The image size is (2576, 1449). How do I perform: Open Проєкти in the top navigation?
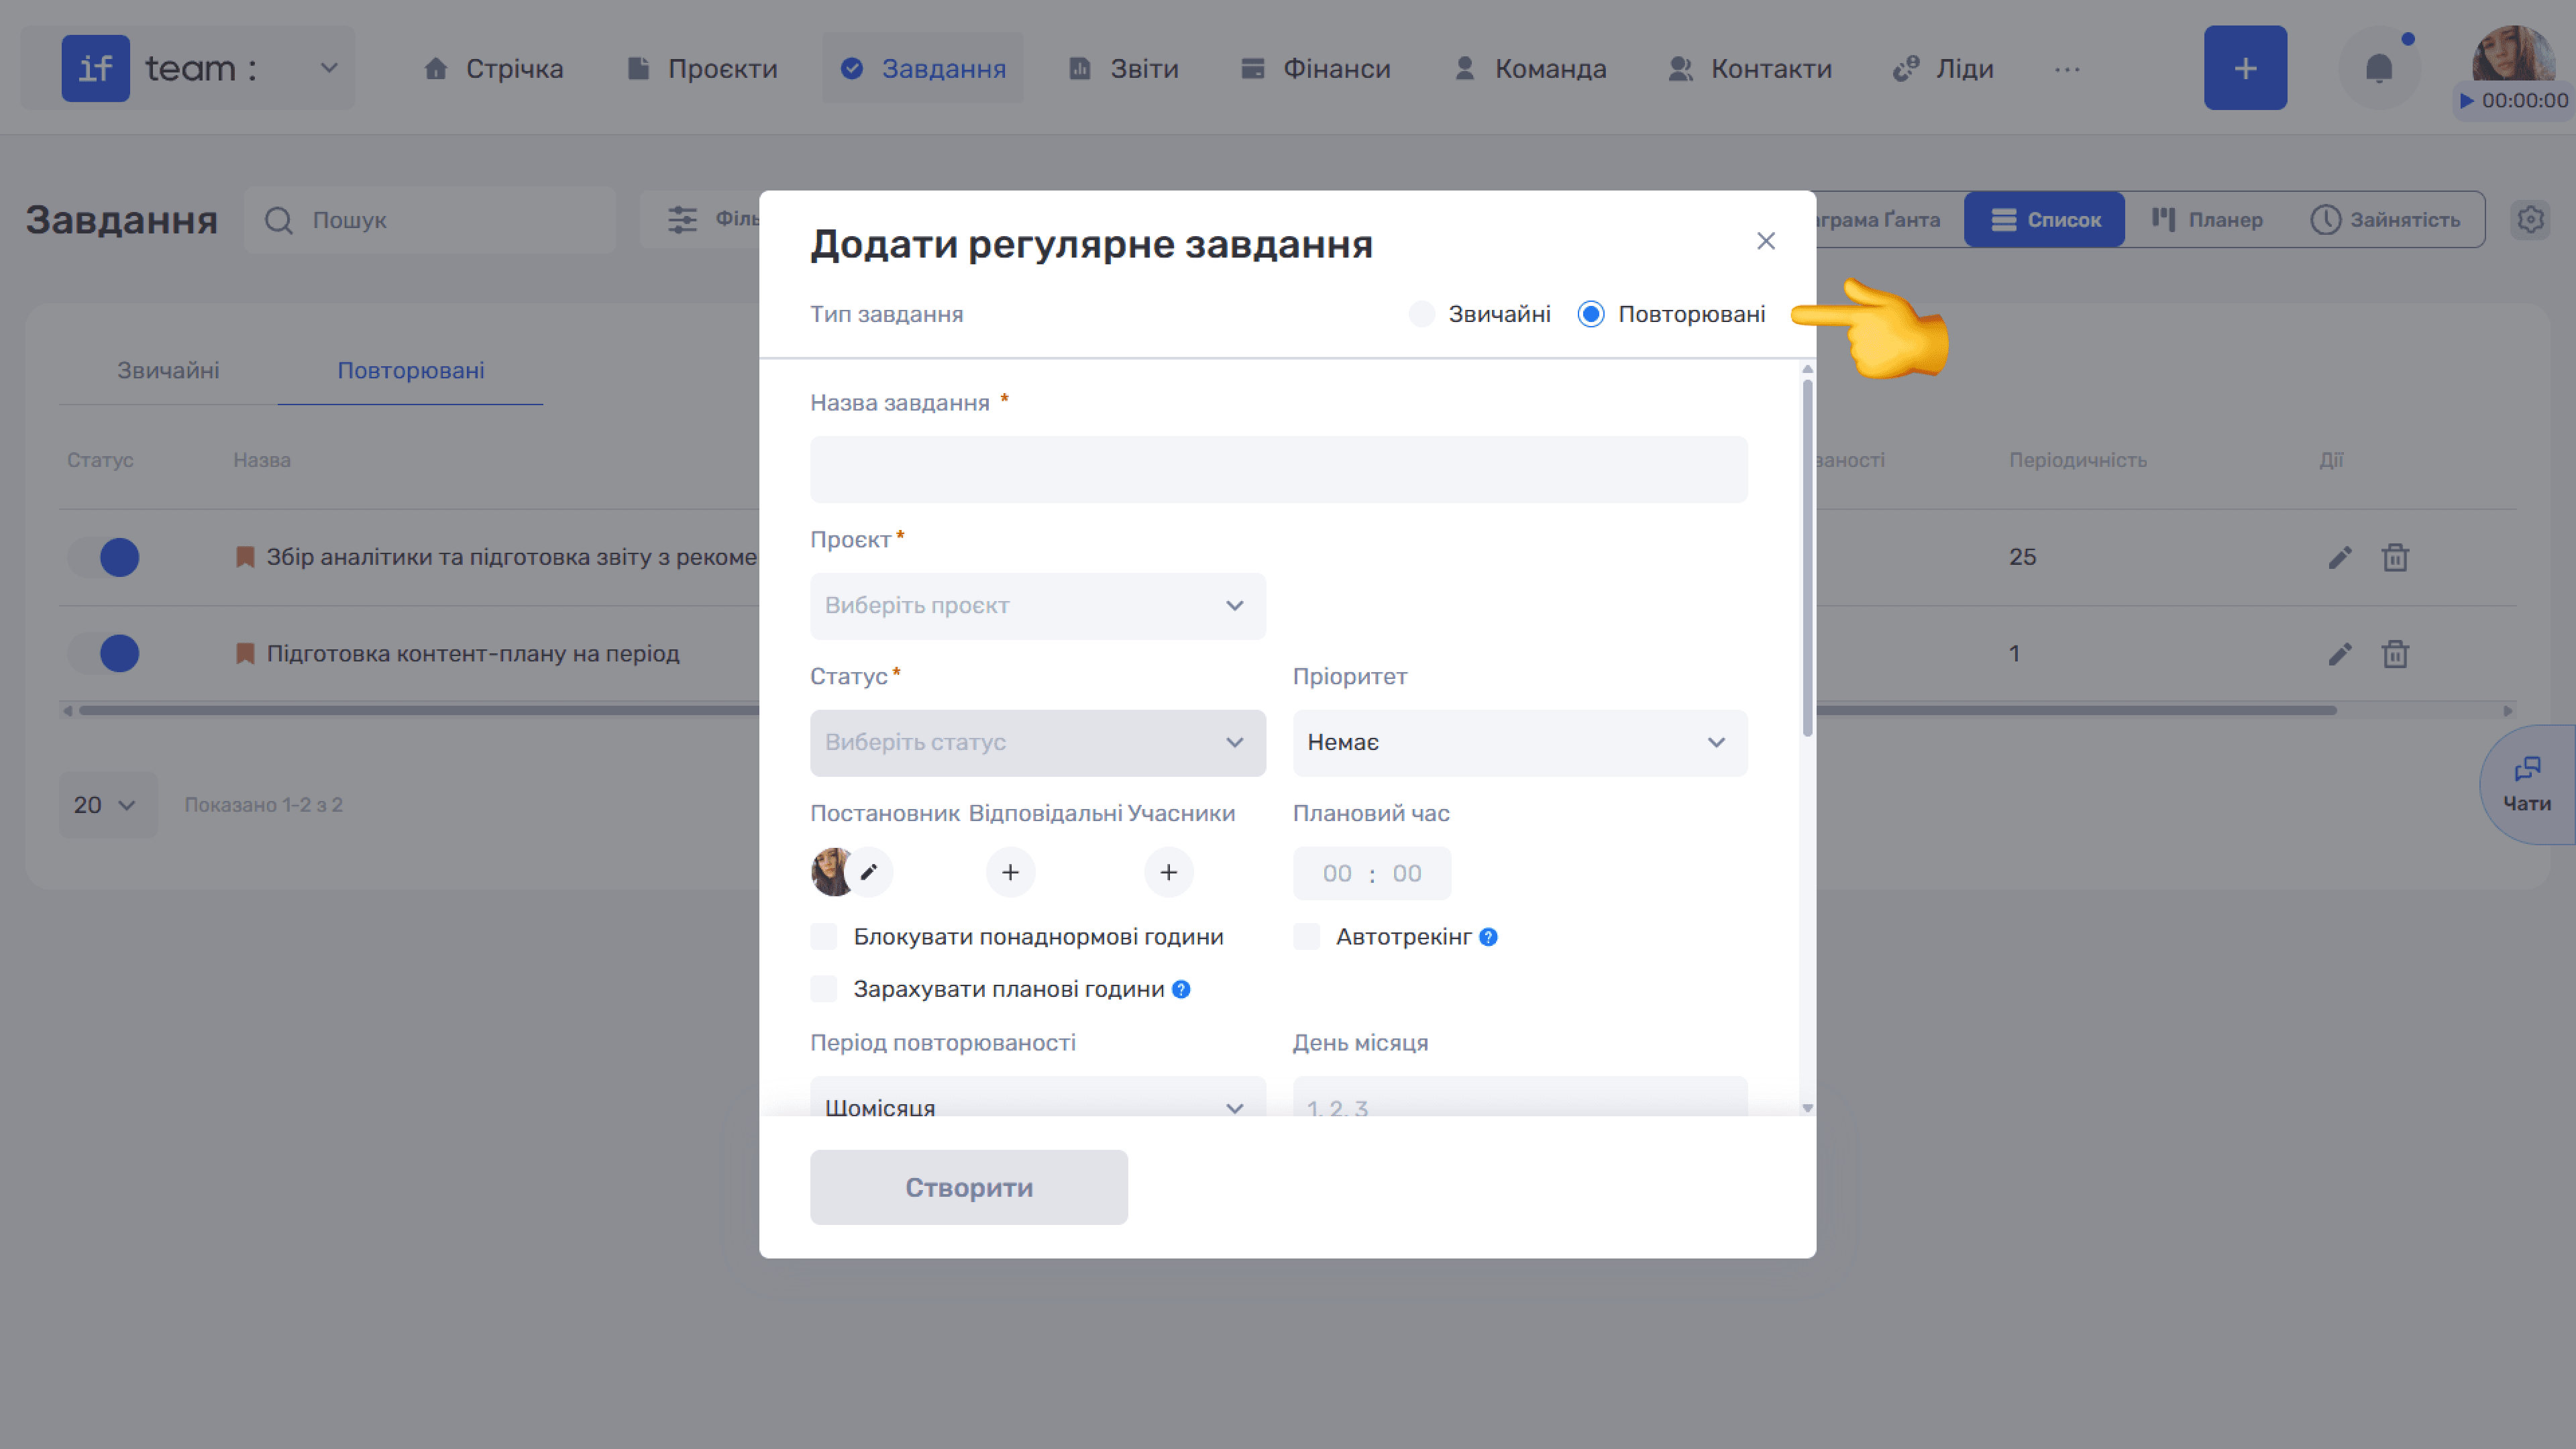(x=702, y=68)
